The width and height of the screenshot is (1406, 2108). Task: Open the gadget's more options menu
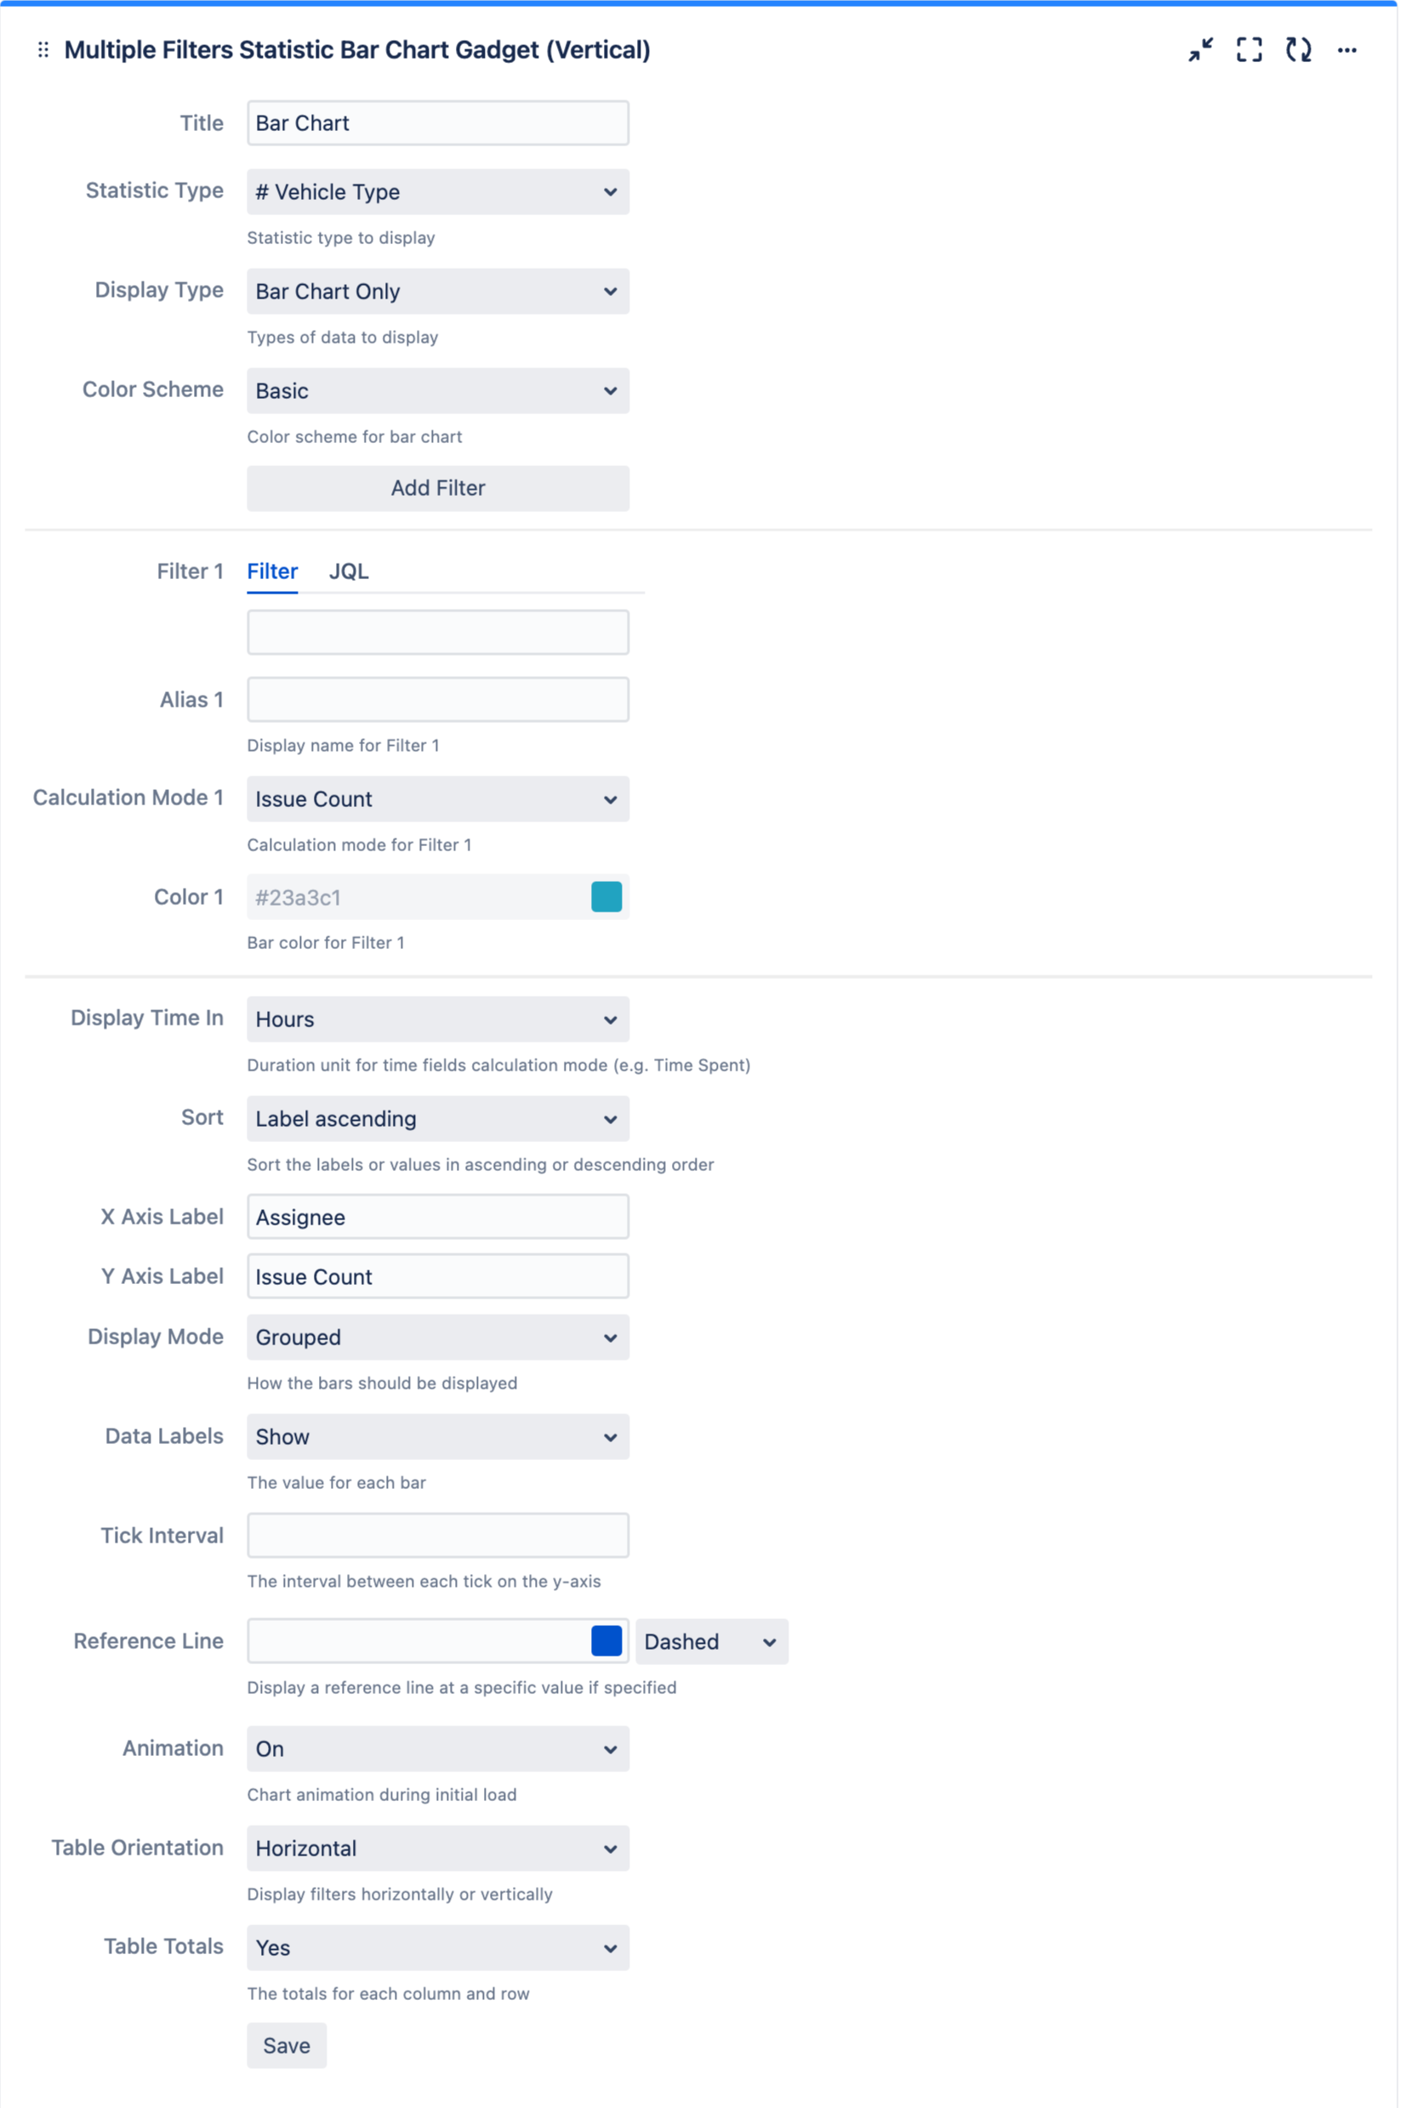(x=1346, y=51)
